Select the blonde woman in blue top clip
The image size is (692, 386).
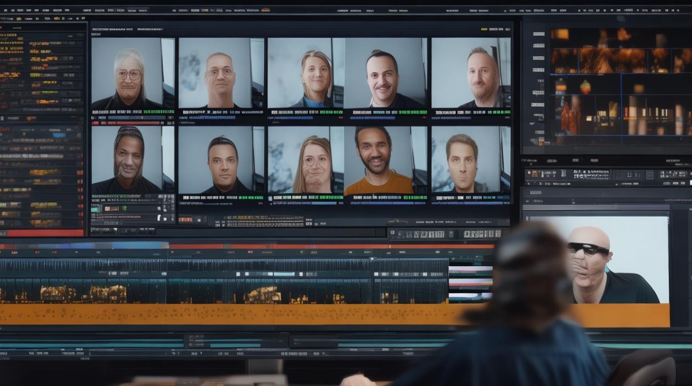pos(305,73)
